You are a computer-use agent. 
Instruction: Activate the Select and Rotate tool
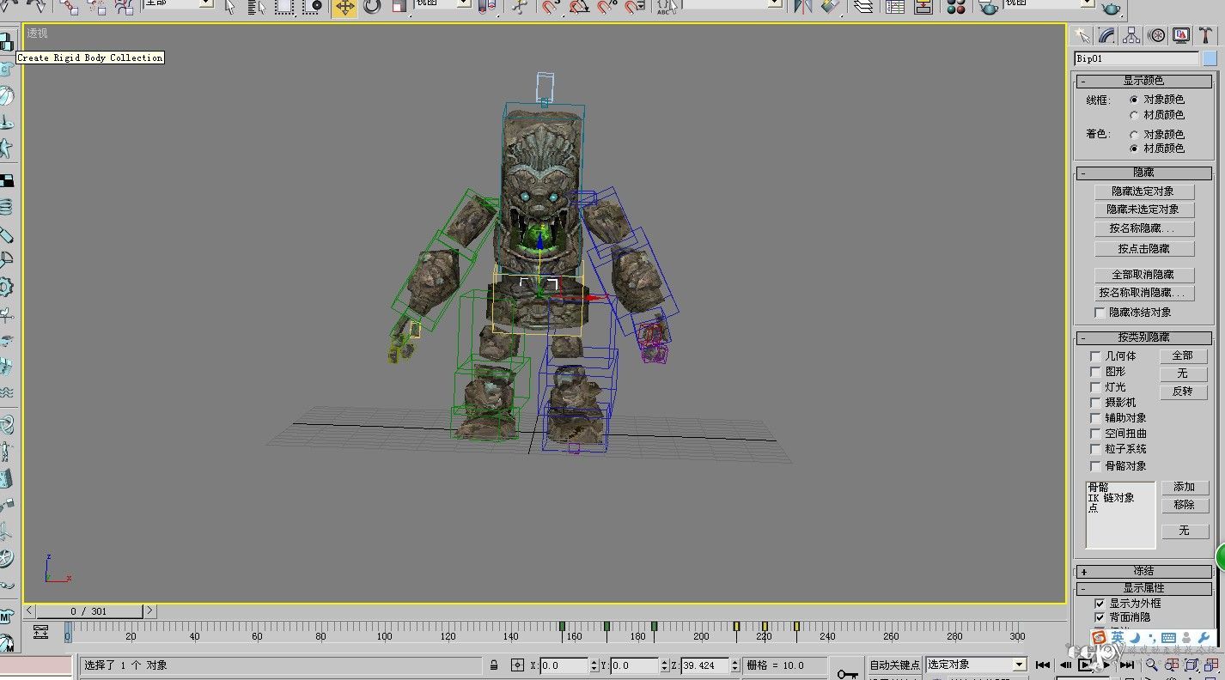372,7
